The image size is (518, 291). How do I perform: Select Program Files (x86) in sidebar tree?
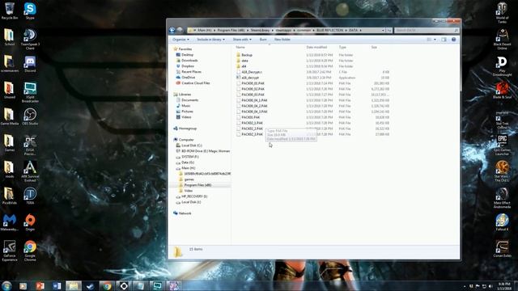pos(197,185)
